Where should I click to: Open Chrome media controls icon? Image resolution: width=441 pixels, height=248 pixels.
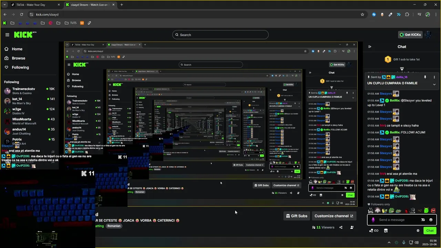[x=419, y=14]
